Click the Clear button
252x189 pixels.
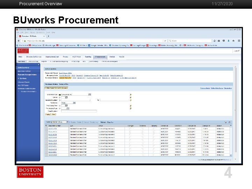tap(54, 114)
